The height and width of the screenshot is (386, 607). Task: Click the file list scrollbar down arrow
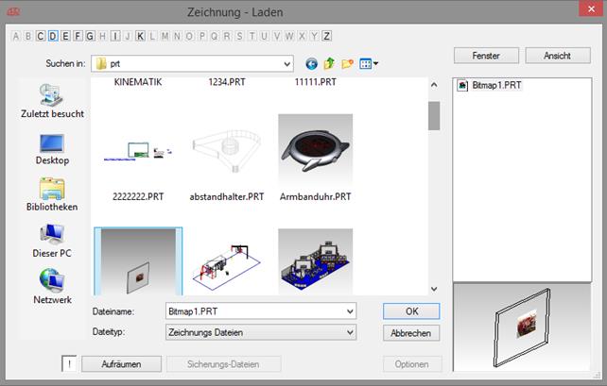(x=434, y=289)
